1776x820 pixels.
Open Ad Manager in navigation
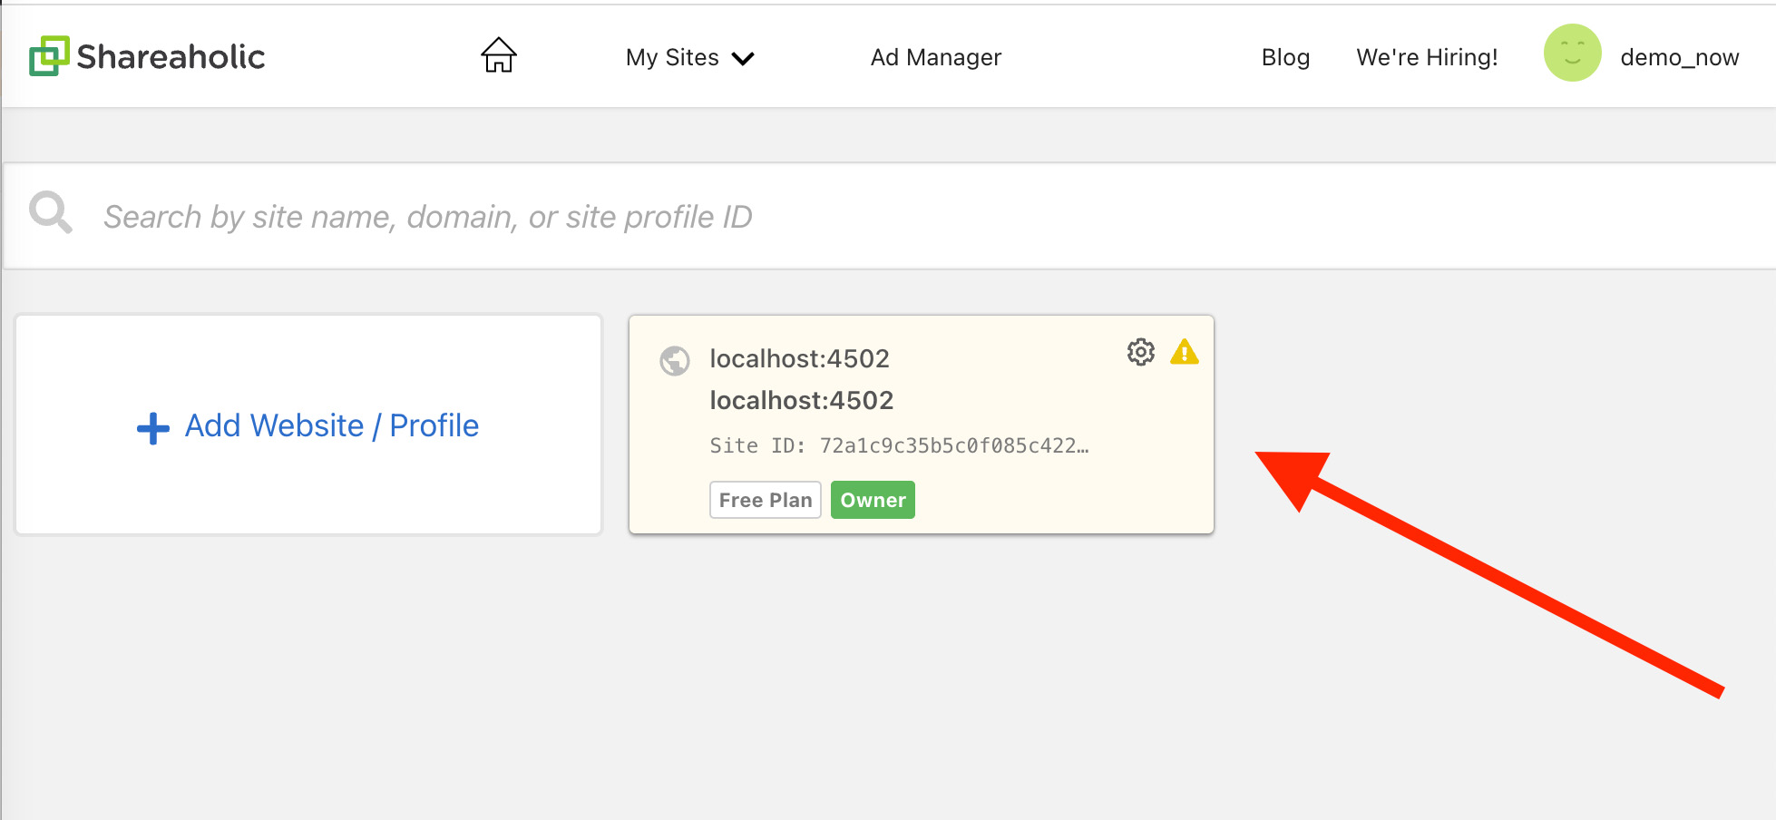pyautogui.click(x=935, y=57)
